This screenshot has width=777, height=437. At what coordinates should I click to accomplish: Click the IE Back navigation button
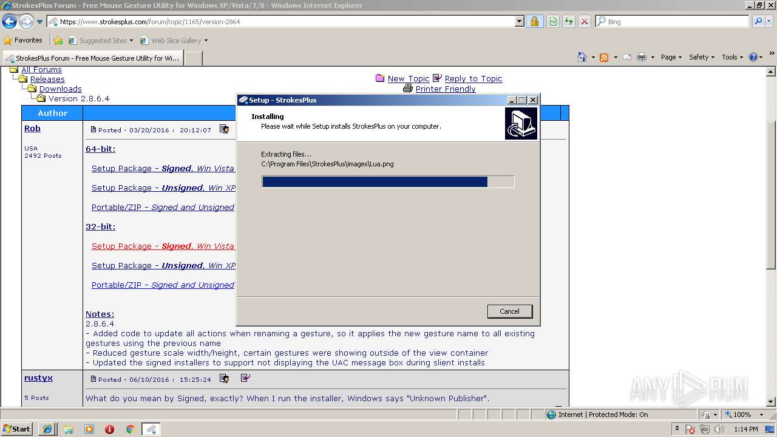pos(10,22)
